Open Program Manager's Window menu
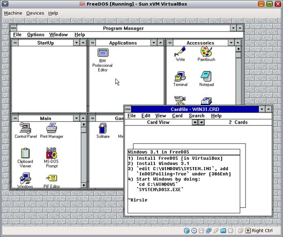Image resolution: width=283 pixels, height=237 pixels. point(59,34)
